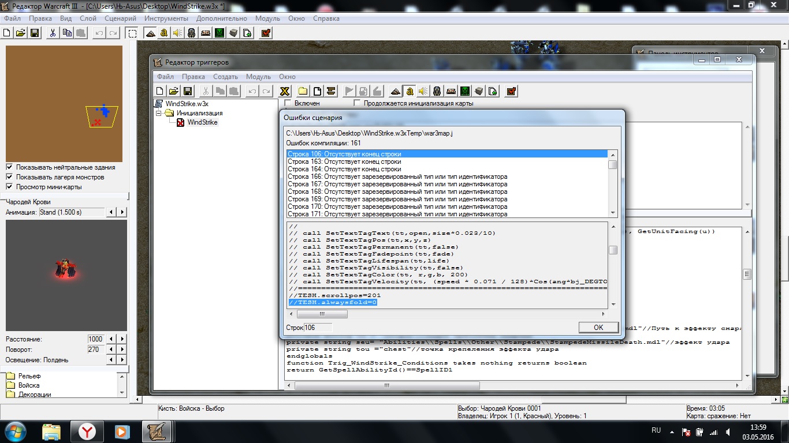Open 'Войска' palette folder
789x443 pixels.
(x=29, y=385)
